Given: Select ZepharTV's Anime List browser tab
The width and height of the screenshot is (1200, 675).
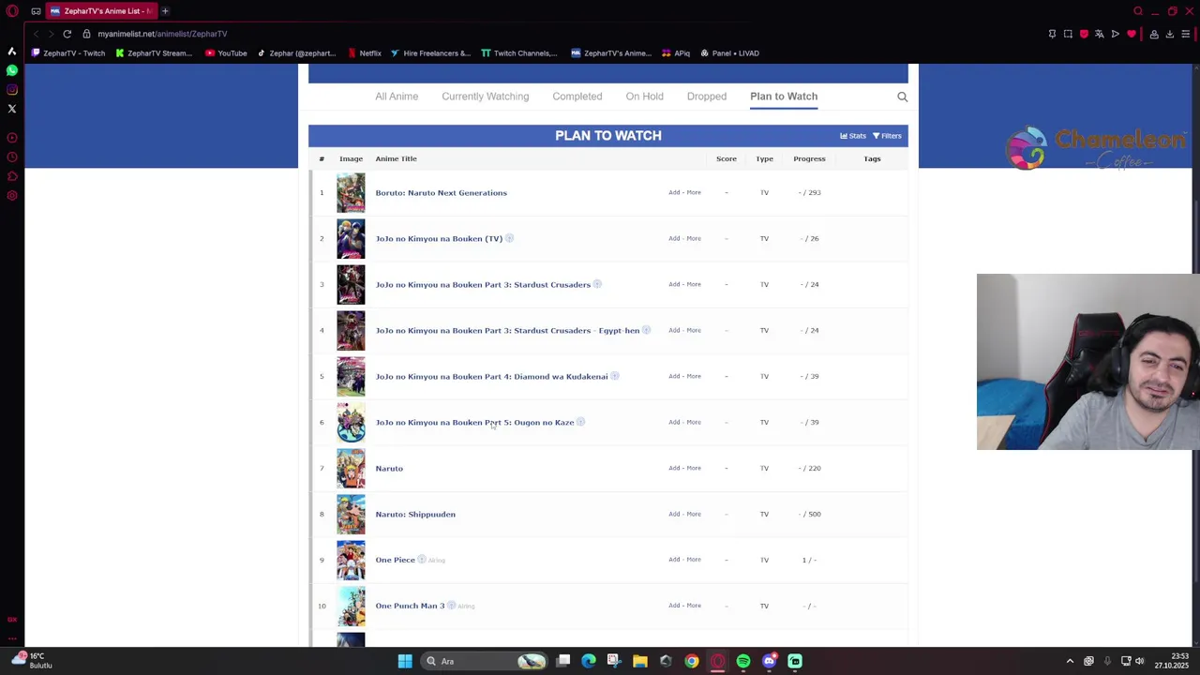Looking at the screenshot, I should pos(101,11).
